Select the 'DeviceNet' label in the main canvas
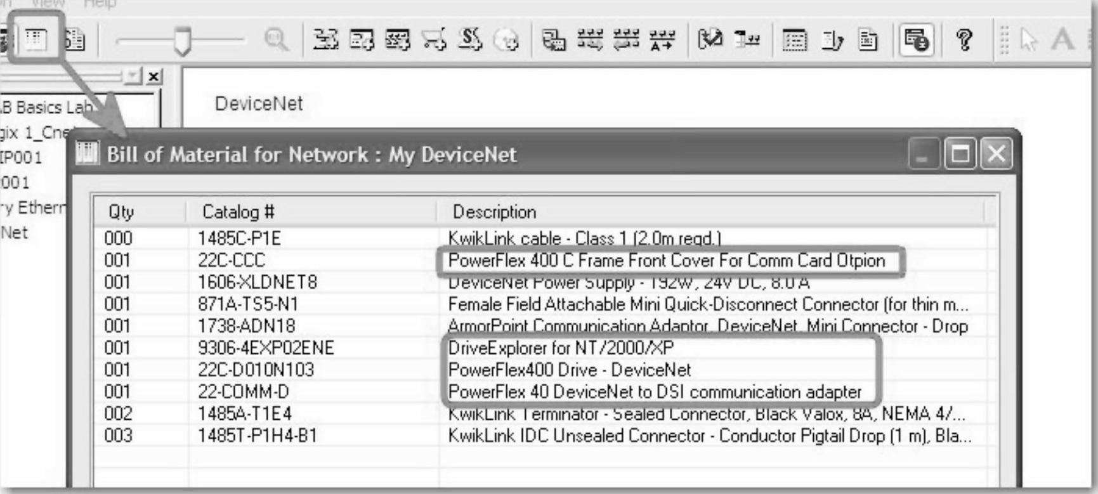1098x494 pixels. (259, 103)
